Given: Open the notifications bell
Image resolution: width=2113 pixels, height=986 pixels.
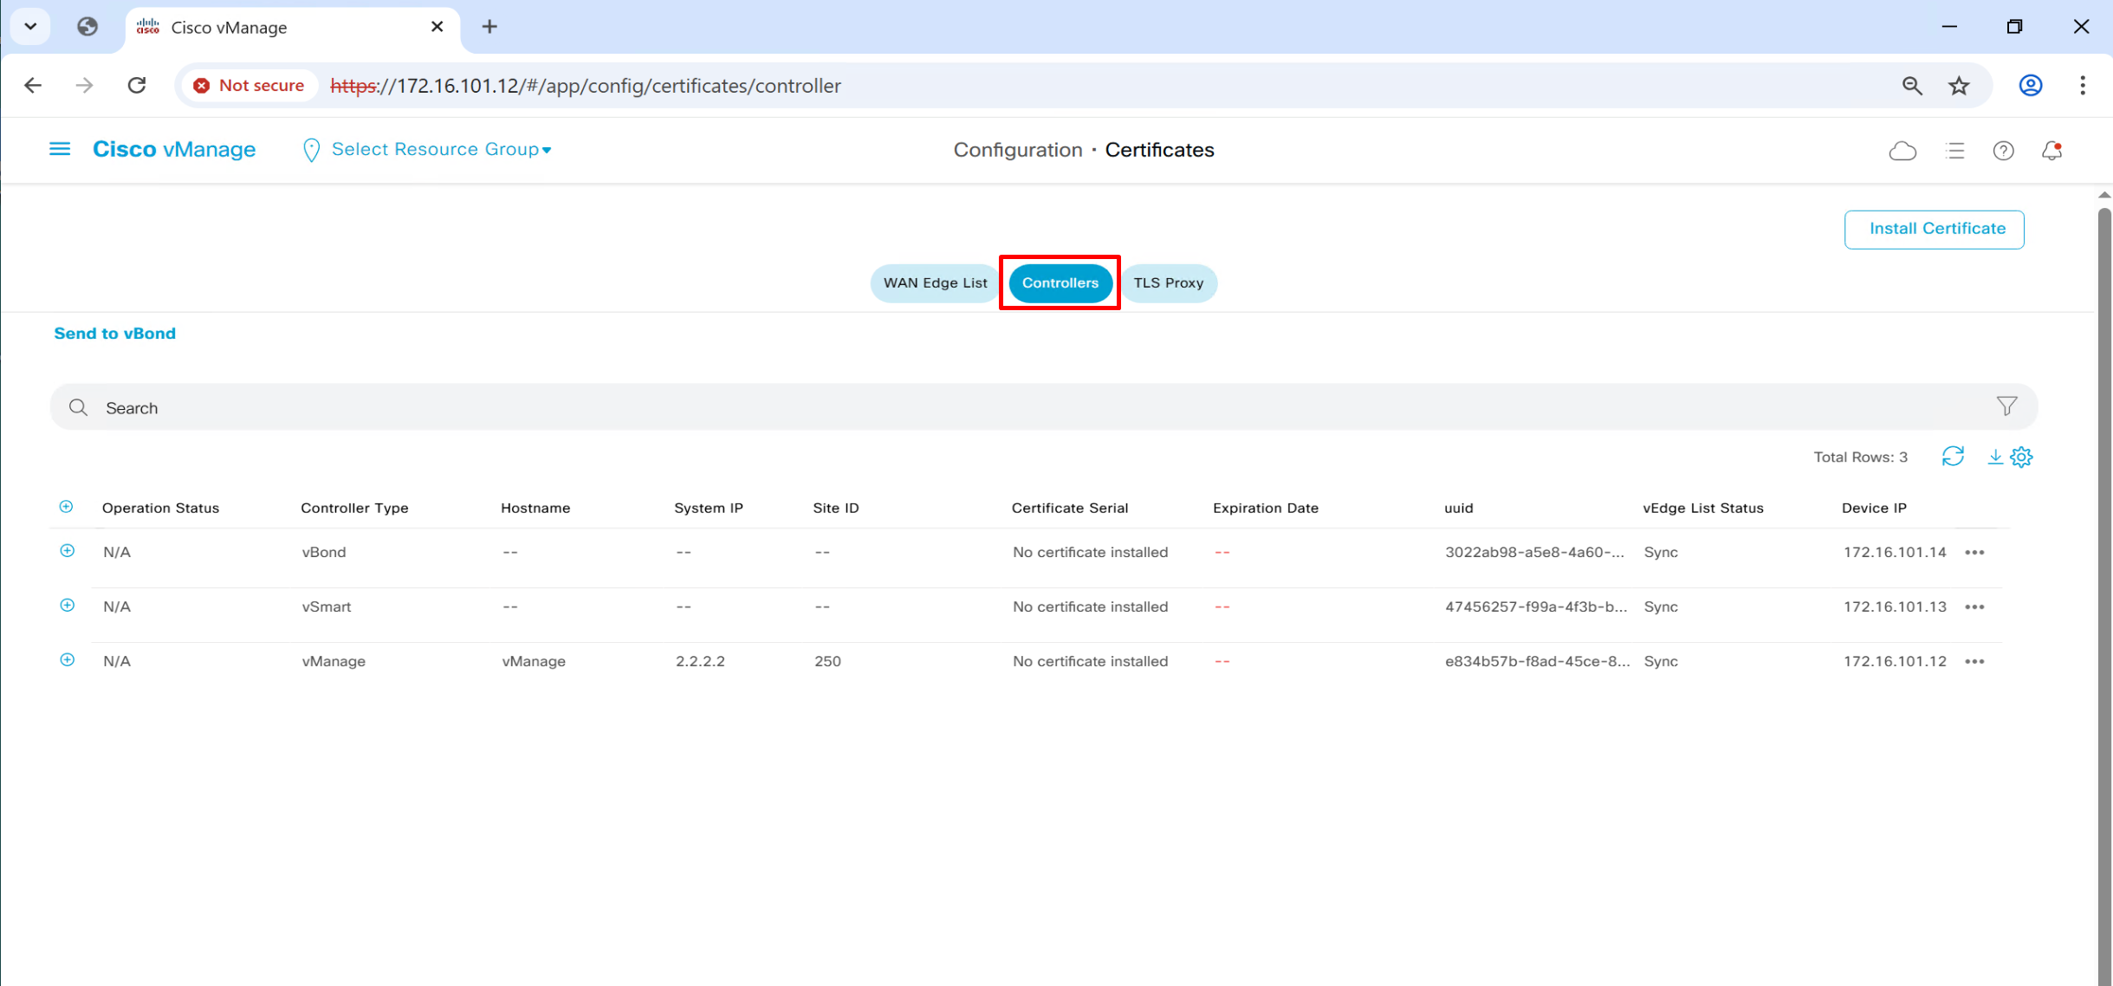Looking at the screenshot, I should coord(2051,151).
